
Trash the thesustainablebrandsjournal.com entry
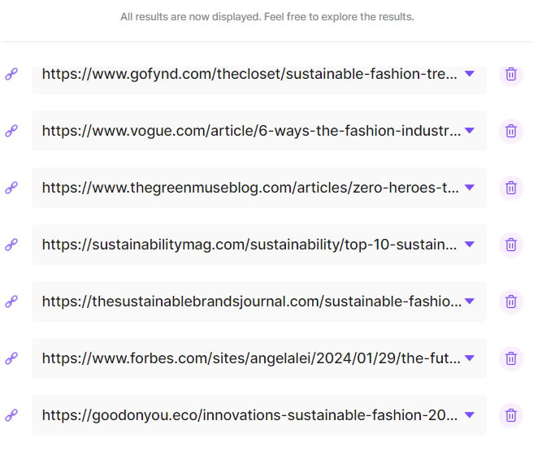510,301
